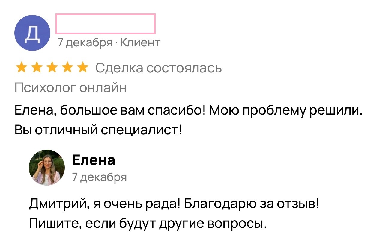
Task: Open the "Психолог онлайн" service link
Action: [70, 88]
